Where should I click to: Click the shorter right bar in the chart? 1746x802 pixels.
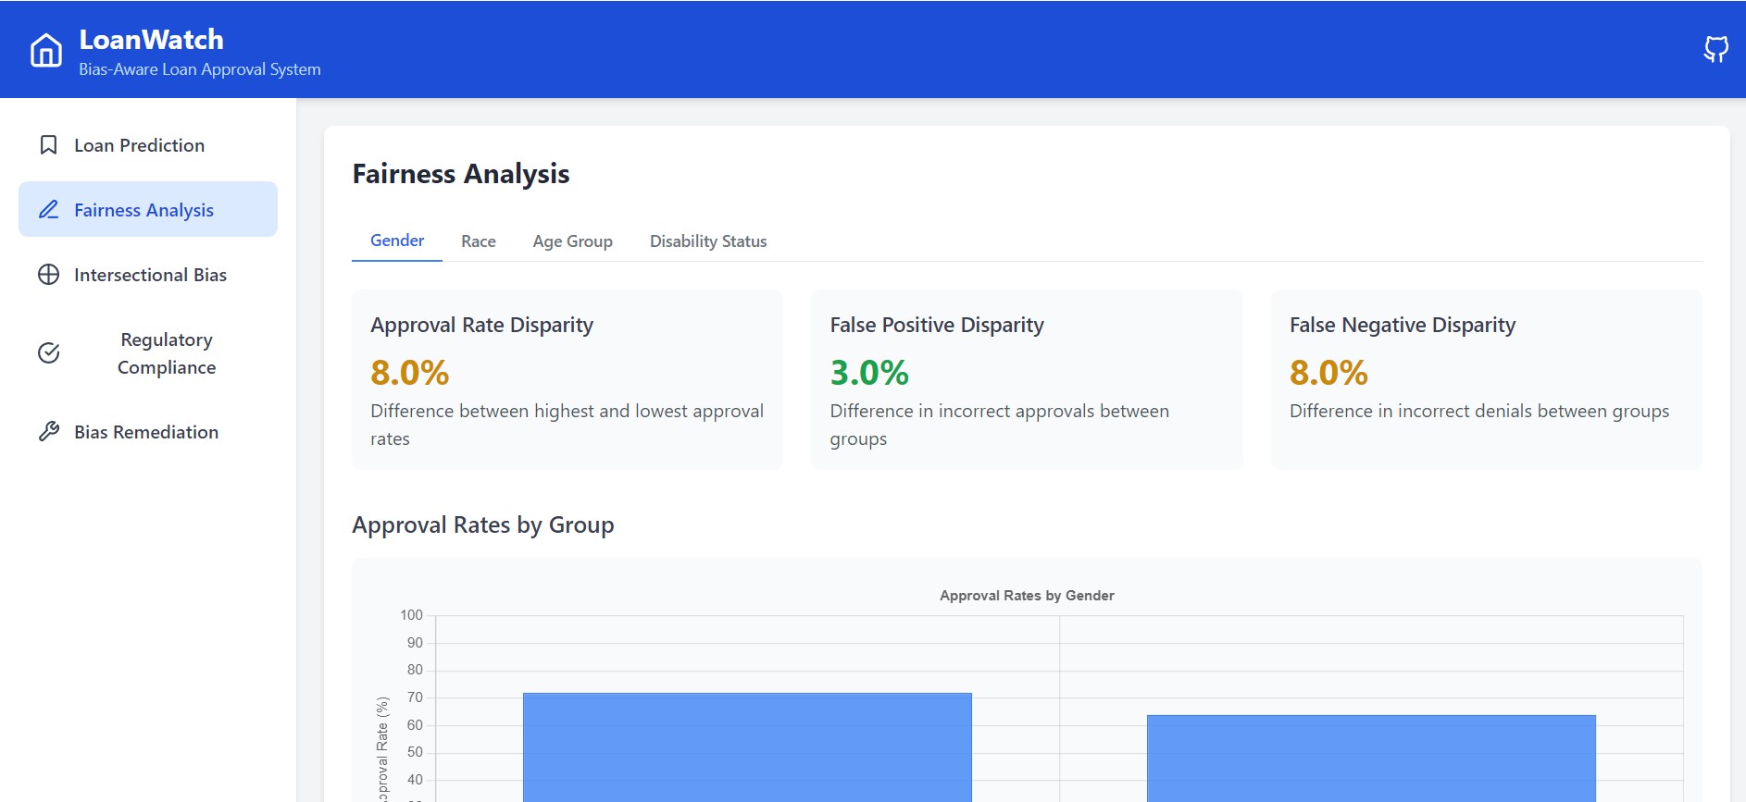click(x=1371, y=759)
